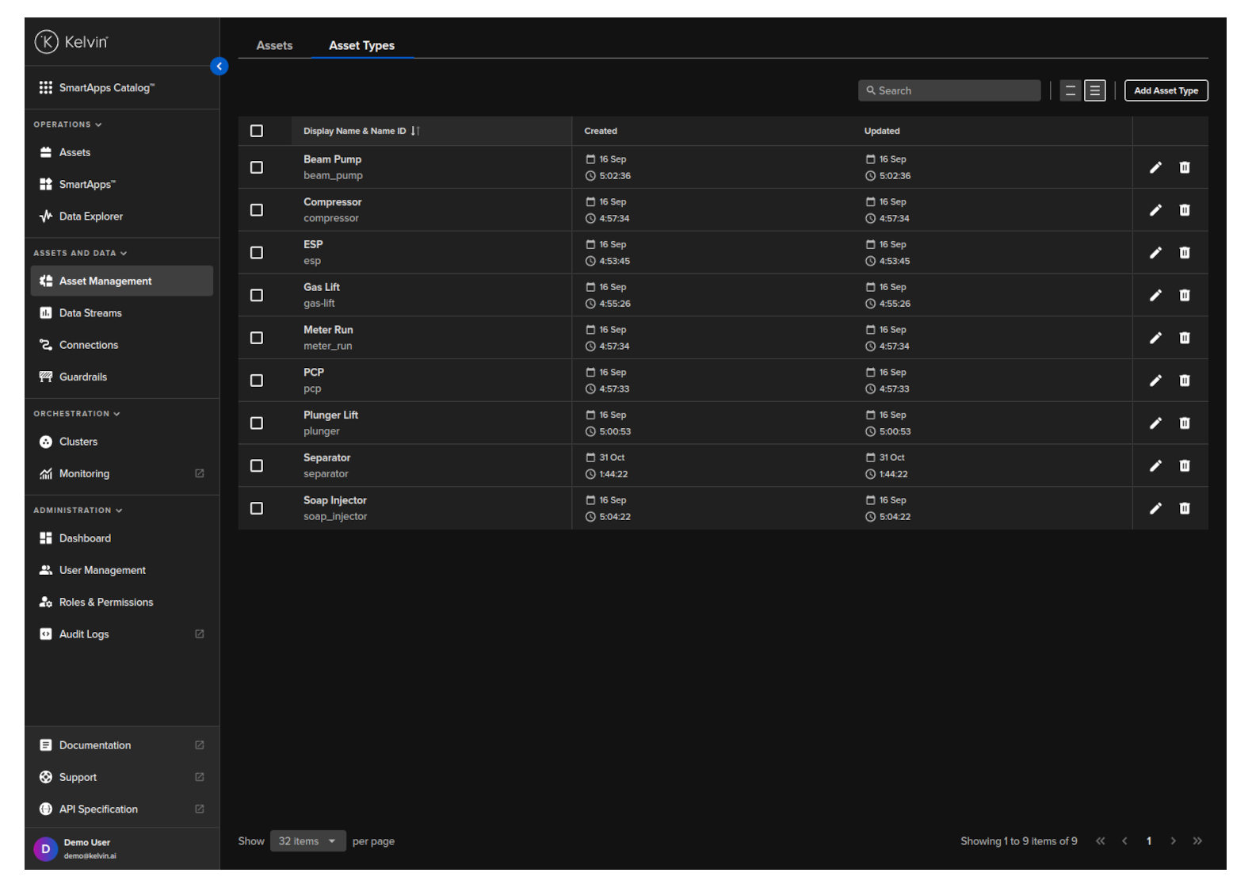Select the Plunger Lift row checkbox
The image size is (1252, 888).
(257, 423)
